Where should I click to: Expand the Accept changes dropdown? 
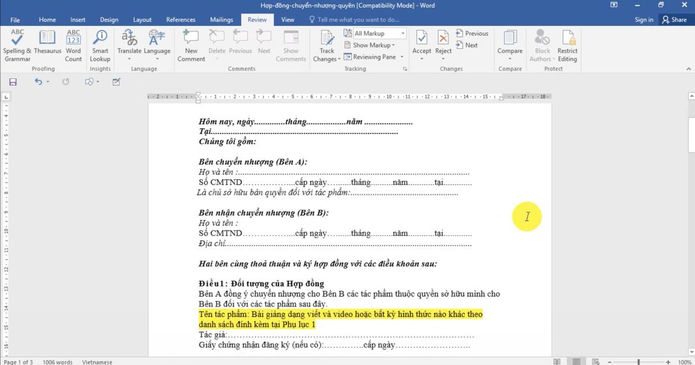tap(422, 58)
